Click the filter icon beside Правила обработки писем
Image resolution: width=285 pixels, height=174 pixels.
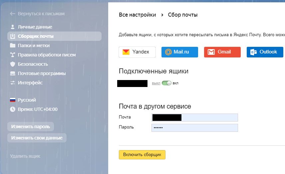(13, 55)
